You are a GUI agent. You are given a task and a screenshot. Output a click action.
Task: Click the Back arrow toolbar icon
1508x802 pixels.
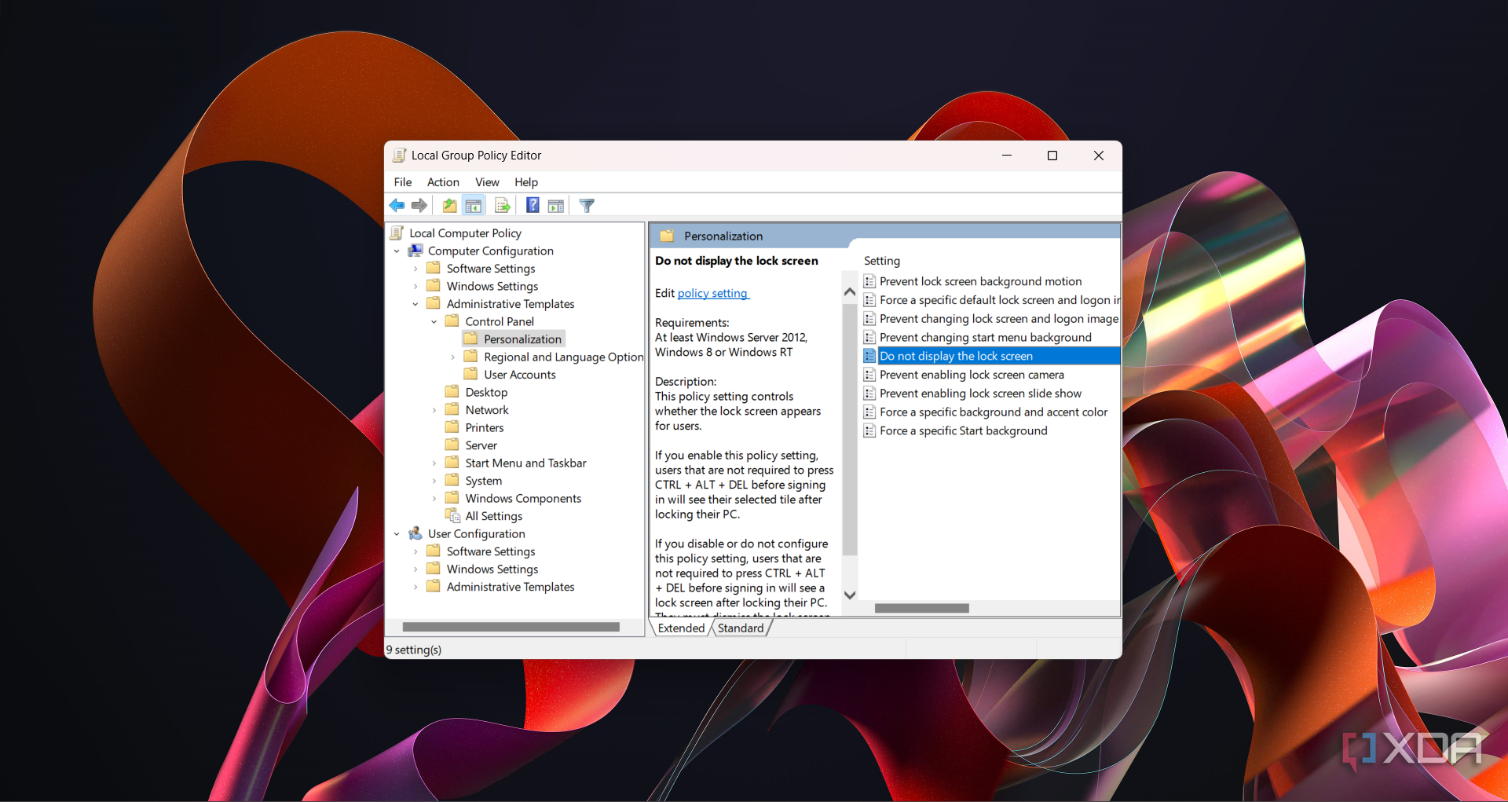pyautogui.click(x=397, y=206)
